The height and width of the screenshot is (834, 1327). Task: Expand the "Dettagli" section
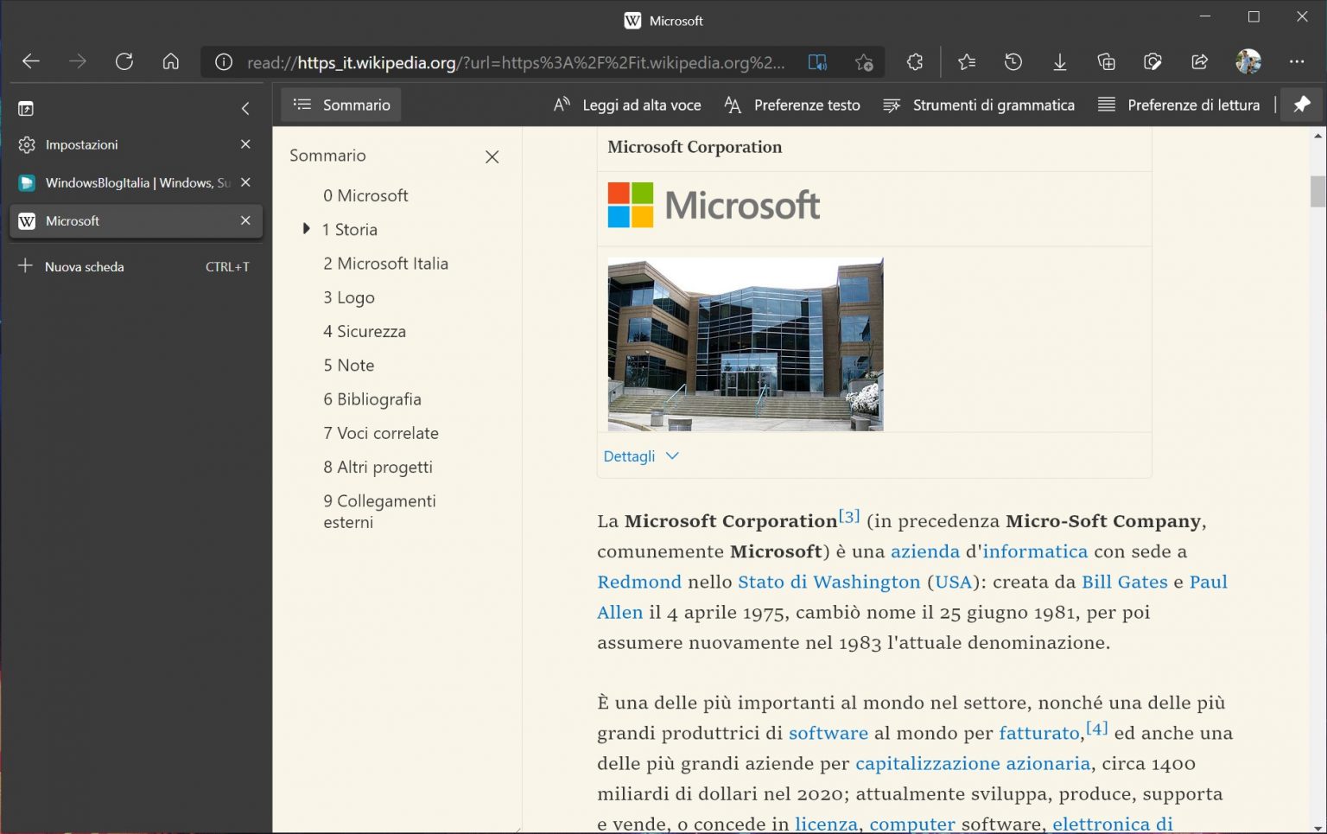pos(641,455)
